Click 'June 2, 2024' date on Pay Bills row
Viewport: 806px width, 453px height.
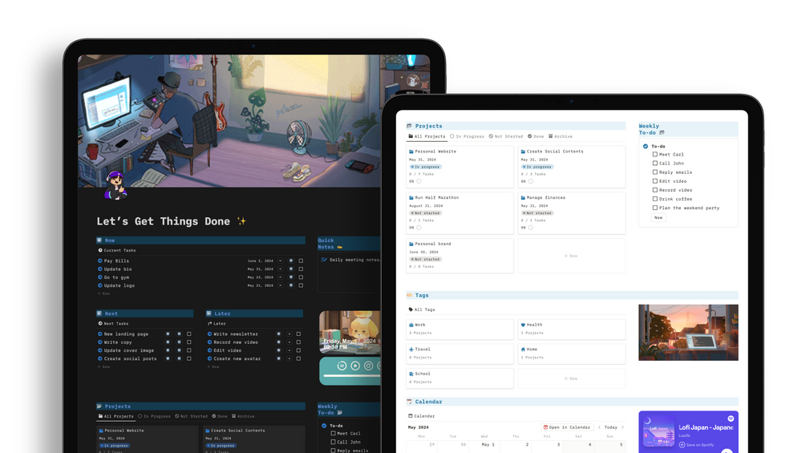(261, 261)
